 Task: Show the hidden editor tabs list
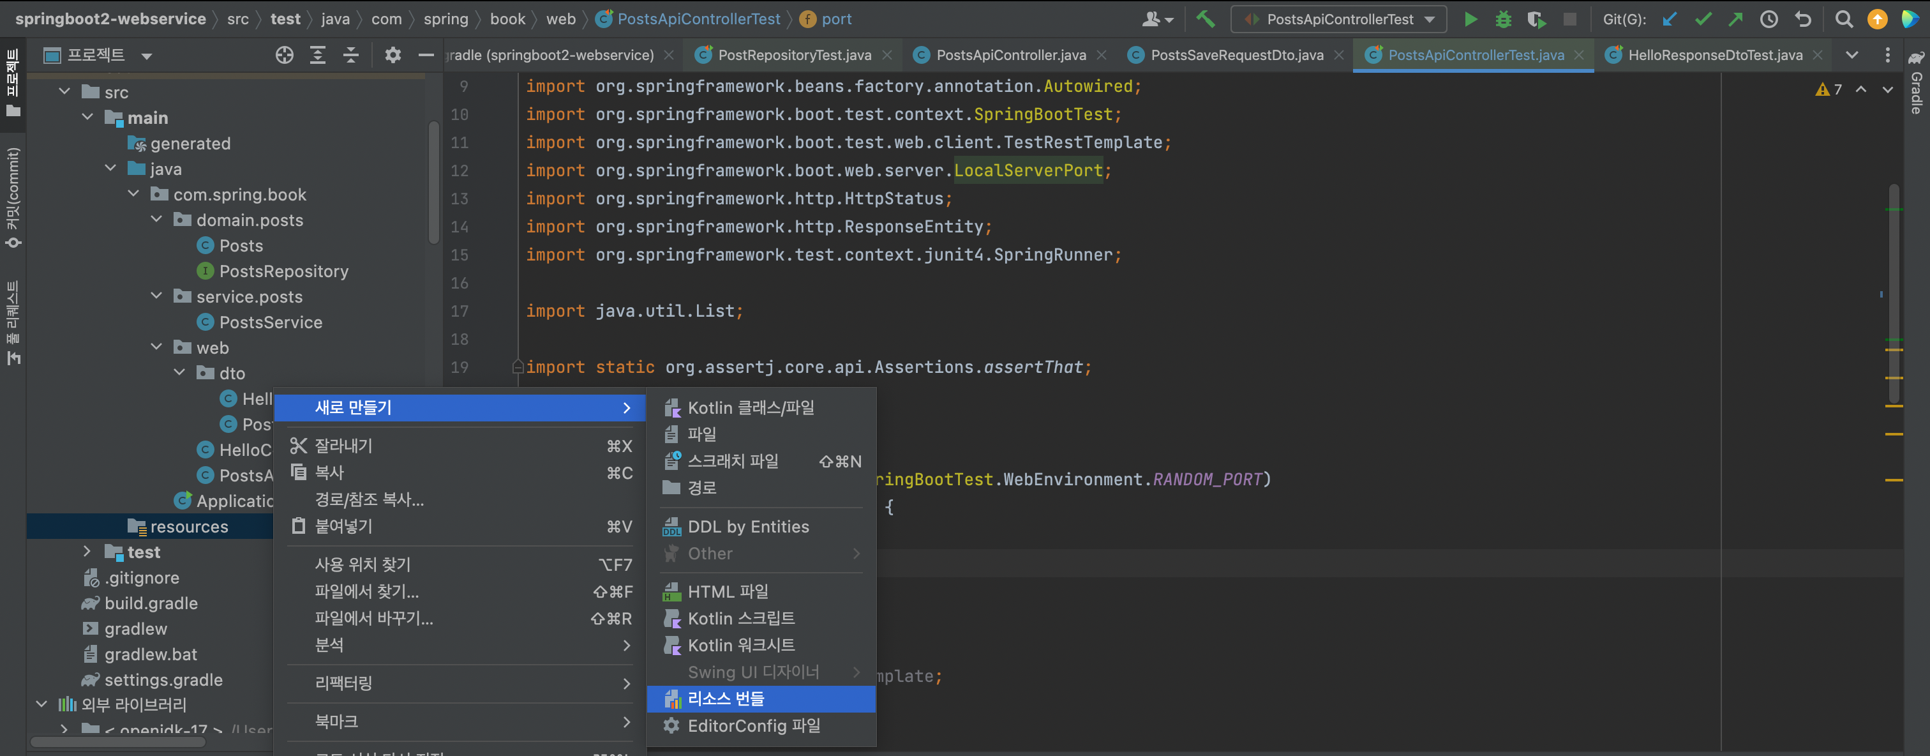pos(1851,55)
